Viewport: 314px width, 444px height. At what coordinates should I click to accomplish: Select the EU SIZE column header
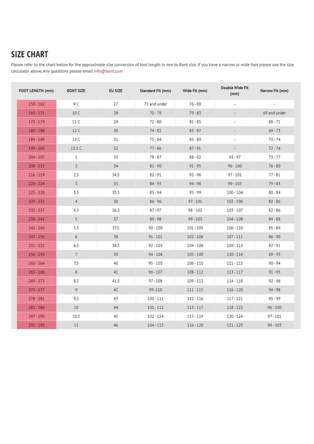pyautogui.click(x=116, y=91)
